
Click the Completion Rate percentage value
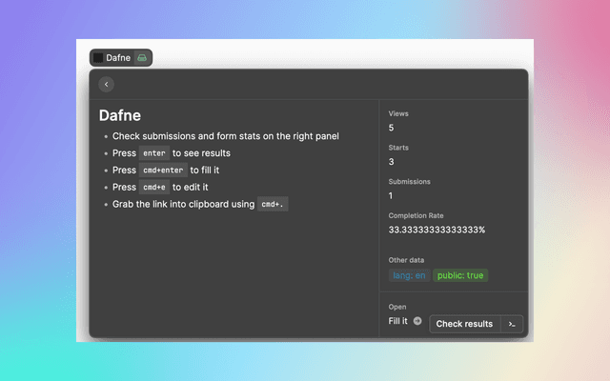[437, 230]
